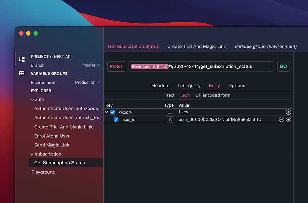Click the request URL input field
This screenshot has width=308, height=203.
coord(201,67)
